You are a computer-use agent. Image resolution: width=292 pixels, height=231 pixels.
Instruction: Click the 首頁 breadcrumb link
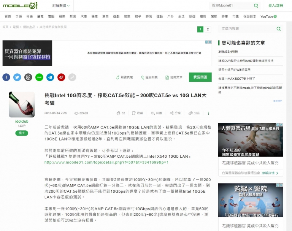pyautogui.click(x=5, y=27)
